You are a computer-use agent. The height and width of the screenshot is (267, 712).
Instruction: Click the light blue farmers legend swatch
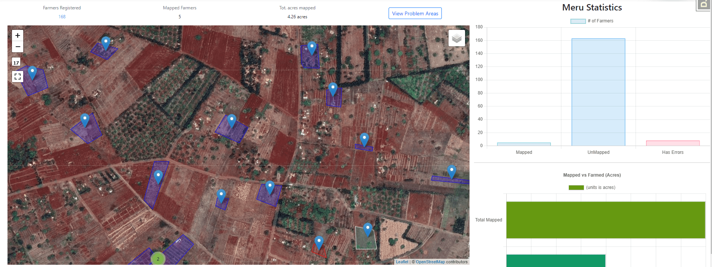(x=578, y=21)
